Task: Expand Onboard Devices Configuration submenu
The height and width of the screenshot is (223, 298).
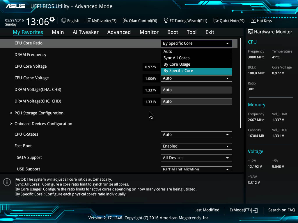Action: pyautogui.click(x=43, y=124)
